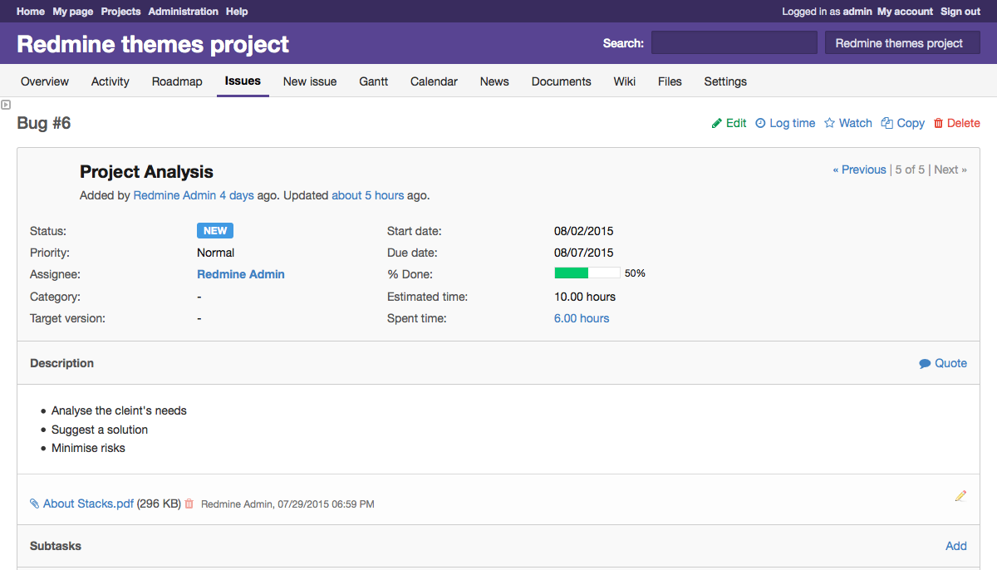Screen dimensions: 997x570
Task: Open the Wiki tab
Action: point(625,81)
